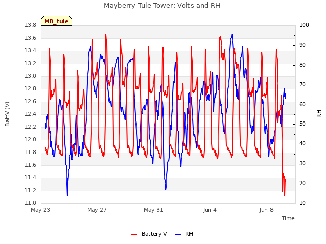Click the RH right axis label

tap(319, 114)
